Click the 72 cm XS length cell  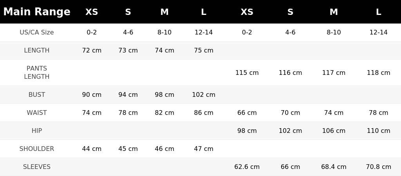[x=92, y=51]
